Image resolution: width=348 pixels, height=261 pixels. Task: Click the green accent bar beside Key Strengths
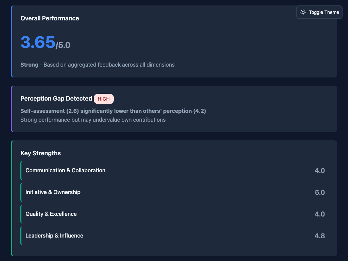[12, 197]
